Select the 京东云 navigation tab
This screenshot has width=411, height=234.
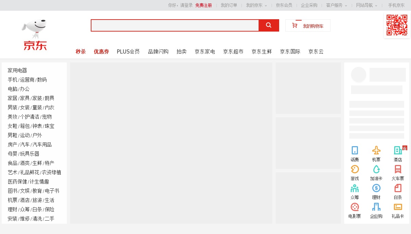[x=316, y=51]
